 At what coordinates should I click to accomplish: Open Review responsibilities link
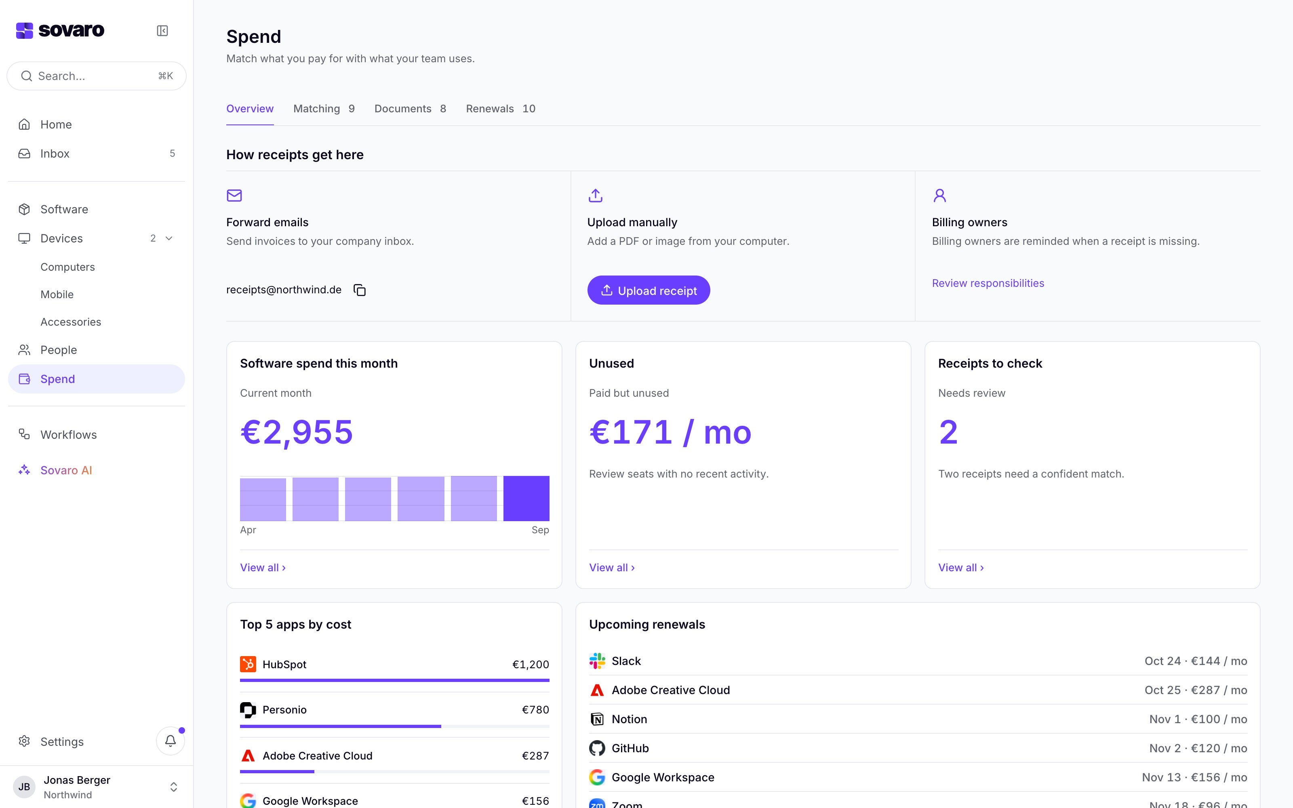pyautogui.click(x=988, y=283)
